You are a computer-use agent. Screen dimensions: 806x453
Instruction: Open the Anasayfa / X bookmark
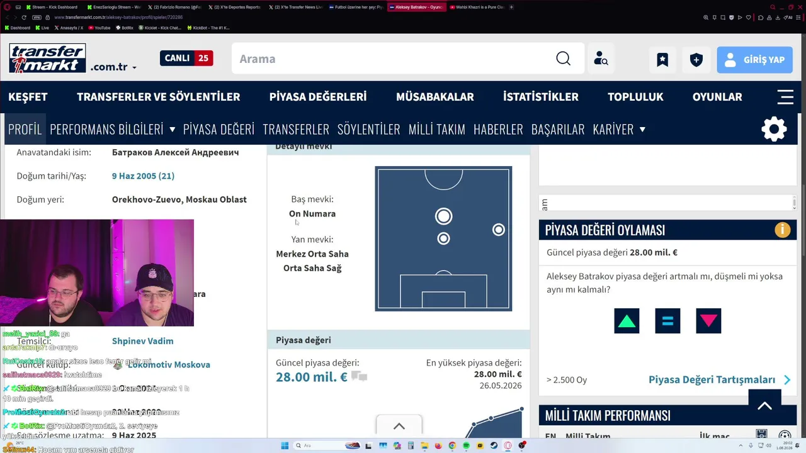(69, 28)
